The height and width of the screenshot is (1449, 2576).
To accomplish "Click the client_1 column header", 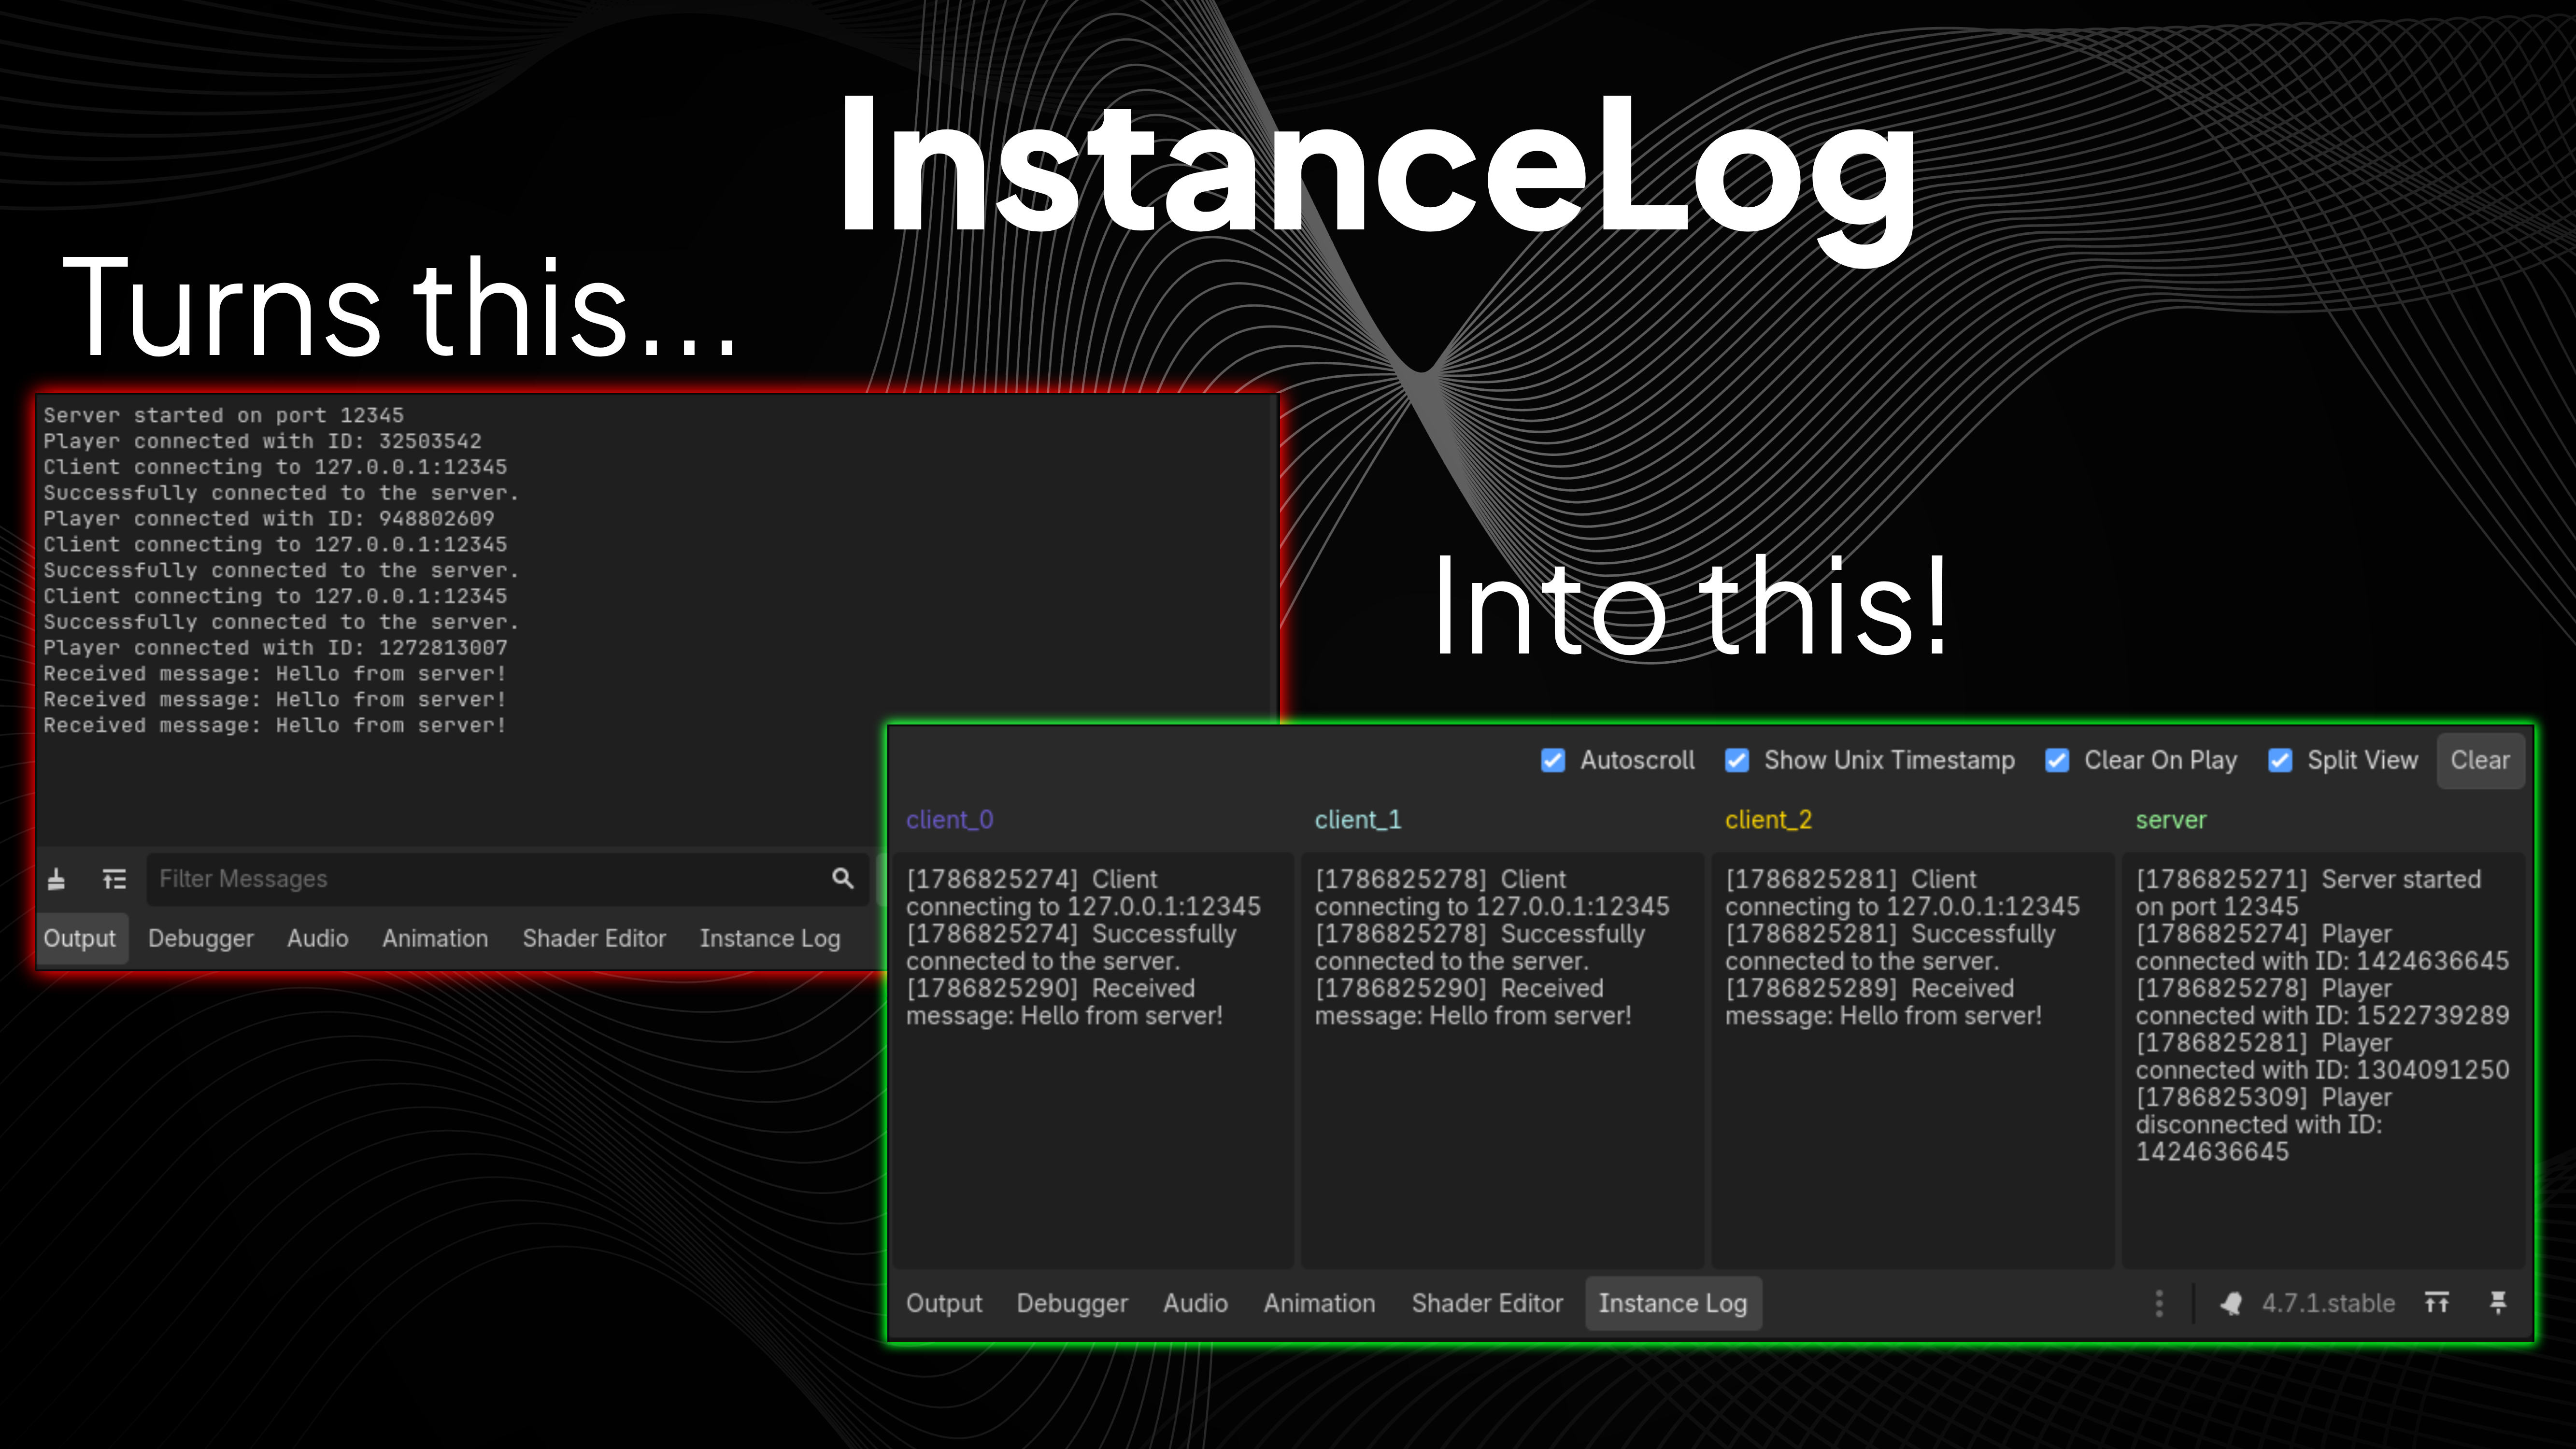I will click(x=1357, y=820).
